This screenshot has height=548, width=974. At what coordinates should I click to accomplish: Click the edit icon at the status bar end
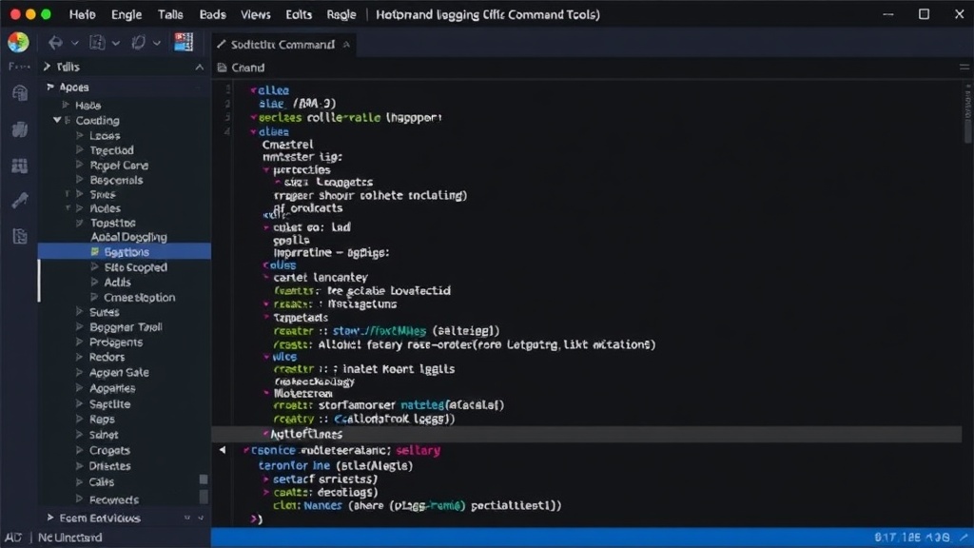(964, 537)
